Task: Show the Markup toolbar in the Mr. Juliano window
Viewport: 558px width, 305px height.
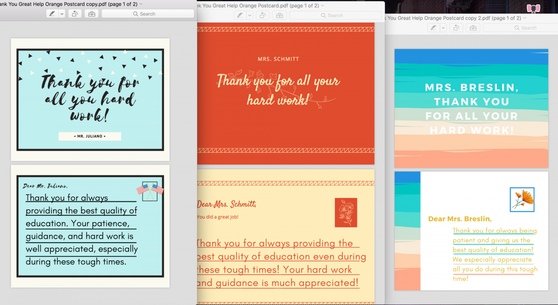Action: pos(91,14)
